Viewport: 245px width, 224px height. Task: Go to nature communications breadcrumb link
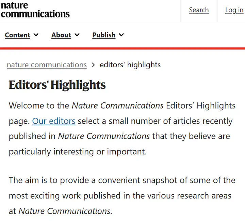coord(47,65)
